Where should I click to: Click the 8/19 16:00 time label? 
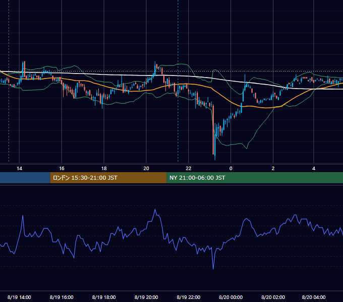point(62,297)
